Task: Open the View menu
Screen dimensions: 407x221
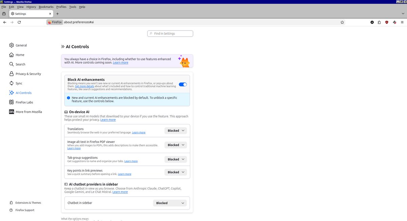Action: pyautogui.click(x=20, y=7)
